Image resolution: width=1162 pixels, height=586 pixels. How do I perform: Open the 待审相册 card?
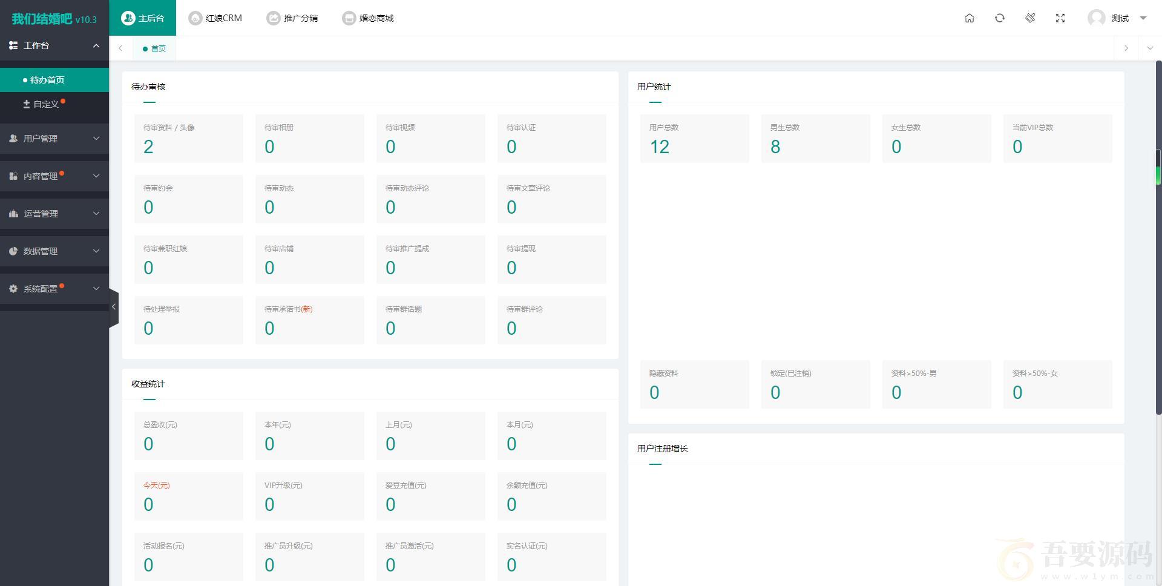[x=310, y=139]
